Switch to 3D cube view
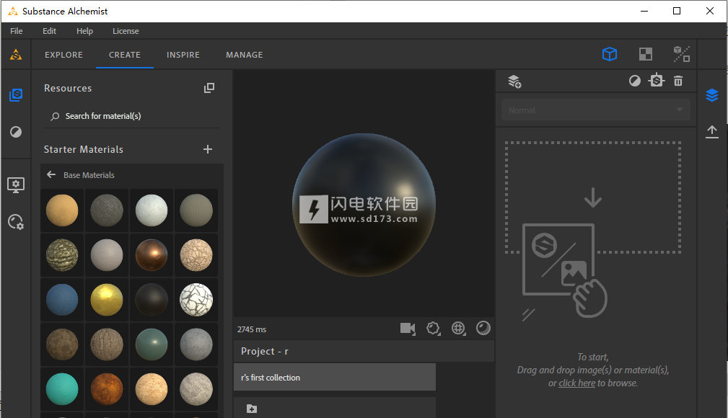This screenshot has width=728, height=418. (610, 54)
